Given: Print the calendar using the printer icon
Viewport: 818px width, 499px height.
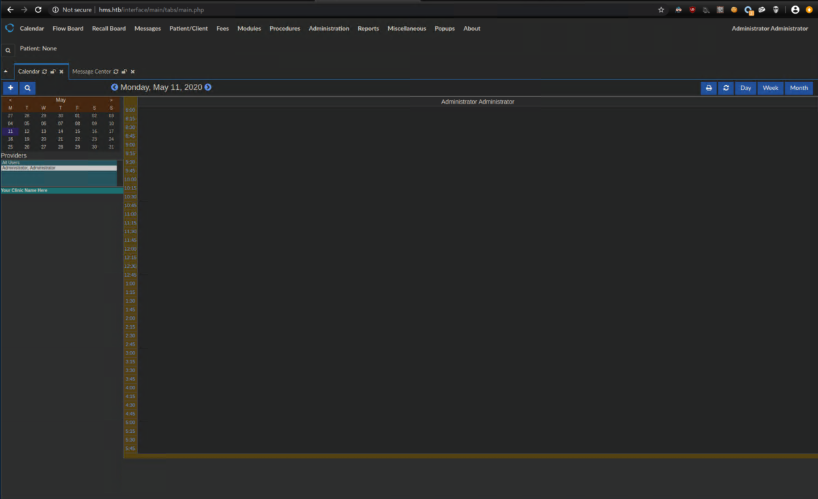Looking at the screenshot, I should coord(709,88).
